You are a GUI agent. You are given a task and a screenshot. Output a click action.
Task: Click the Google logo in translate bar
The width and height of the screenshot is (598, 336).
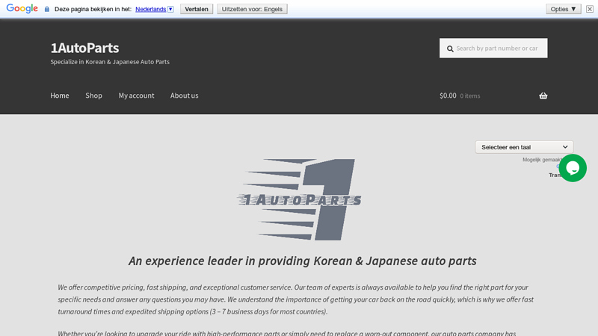22,8
